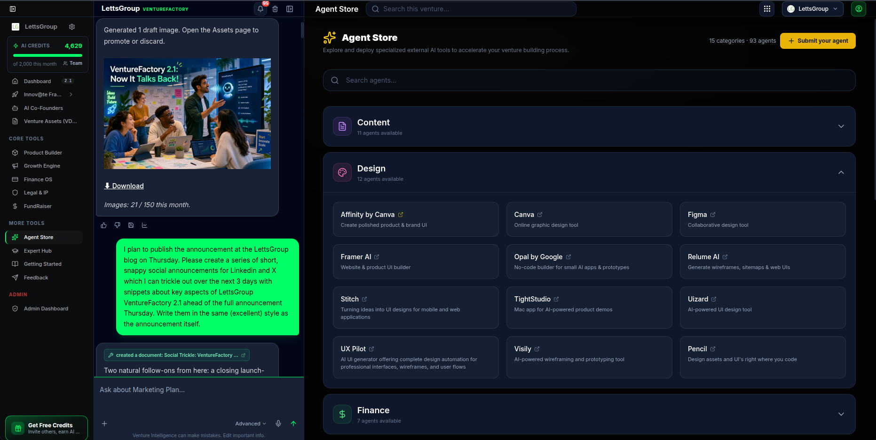Click Submit your agent button
Image resolution: width=876 pixels, height=440 pixels.
(818, 41)
